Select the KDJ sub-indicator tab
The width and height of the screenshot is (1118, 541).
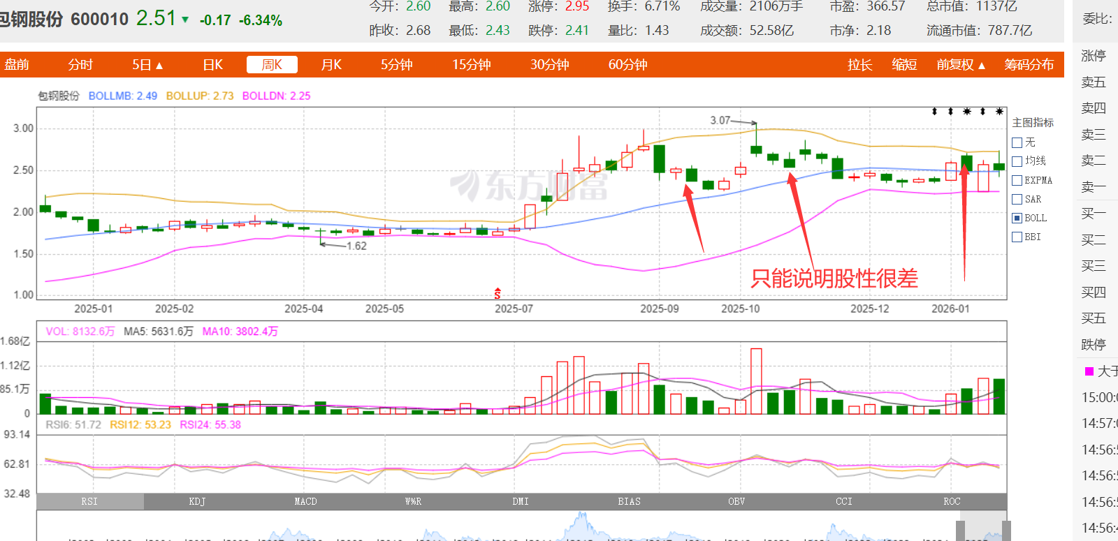197,501
